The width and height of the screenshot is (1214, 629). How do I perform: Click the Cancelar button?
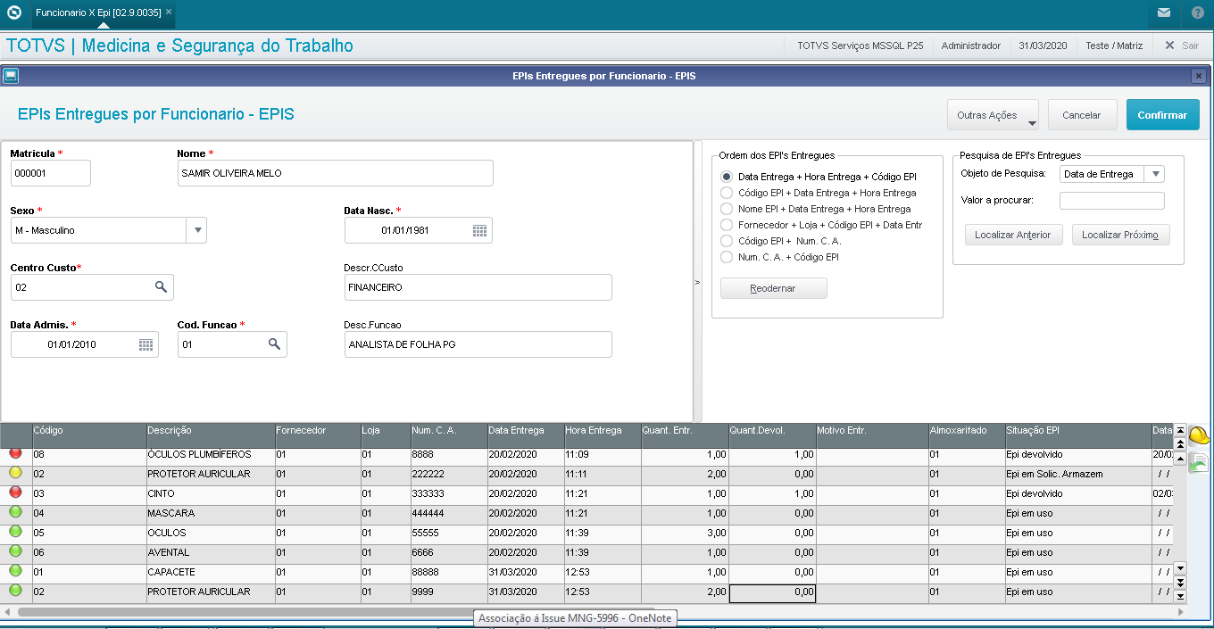(x=1082, y=115)
